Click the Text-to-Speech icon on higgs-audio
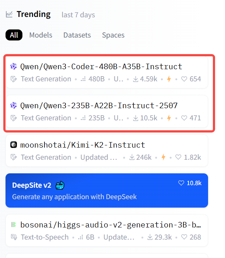The image size is (225, 258). pyautogui.click(x=14, y=237)
